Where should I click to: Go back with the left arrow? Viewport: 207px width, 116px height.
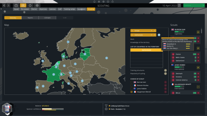4,5
